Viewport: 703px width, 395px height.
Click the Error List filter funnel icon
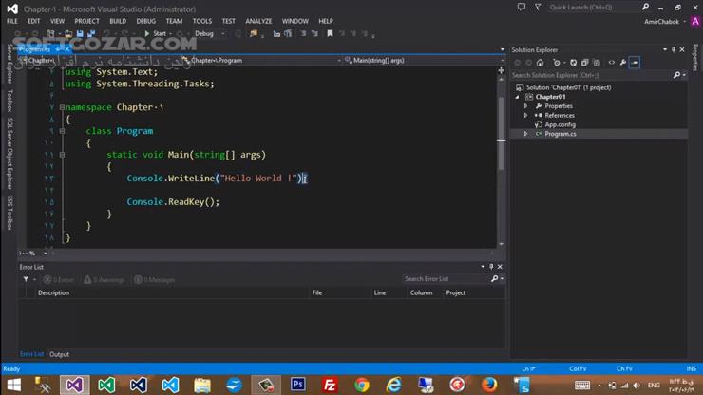[x=26, y=279]
